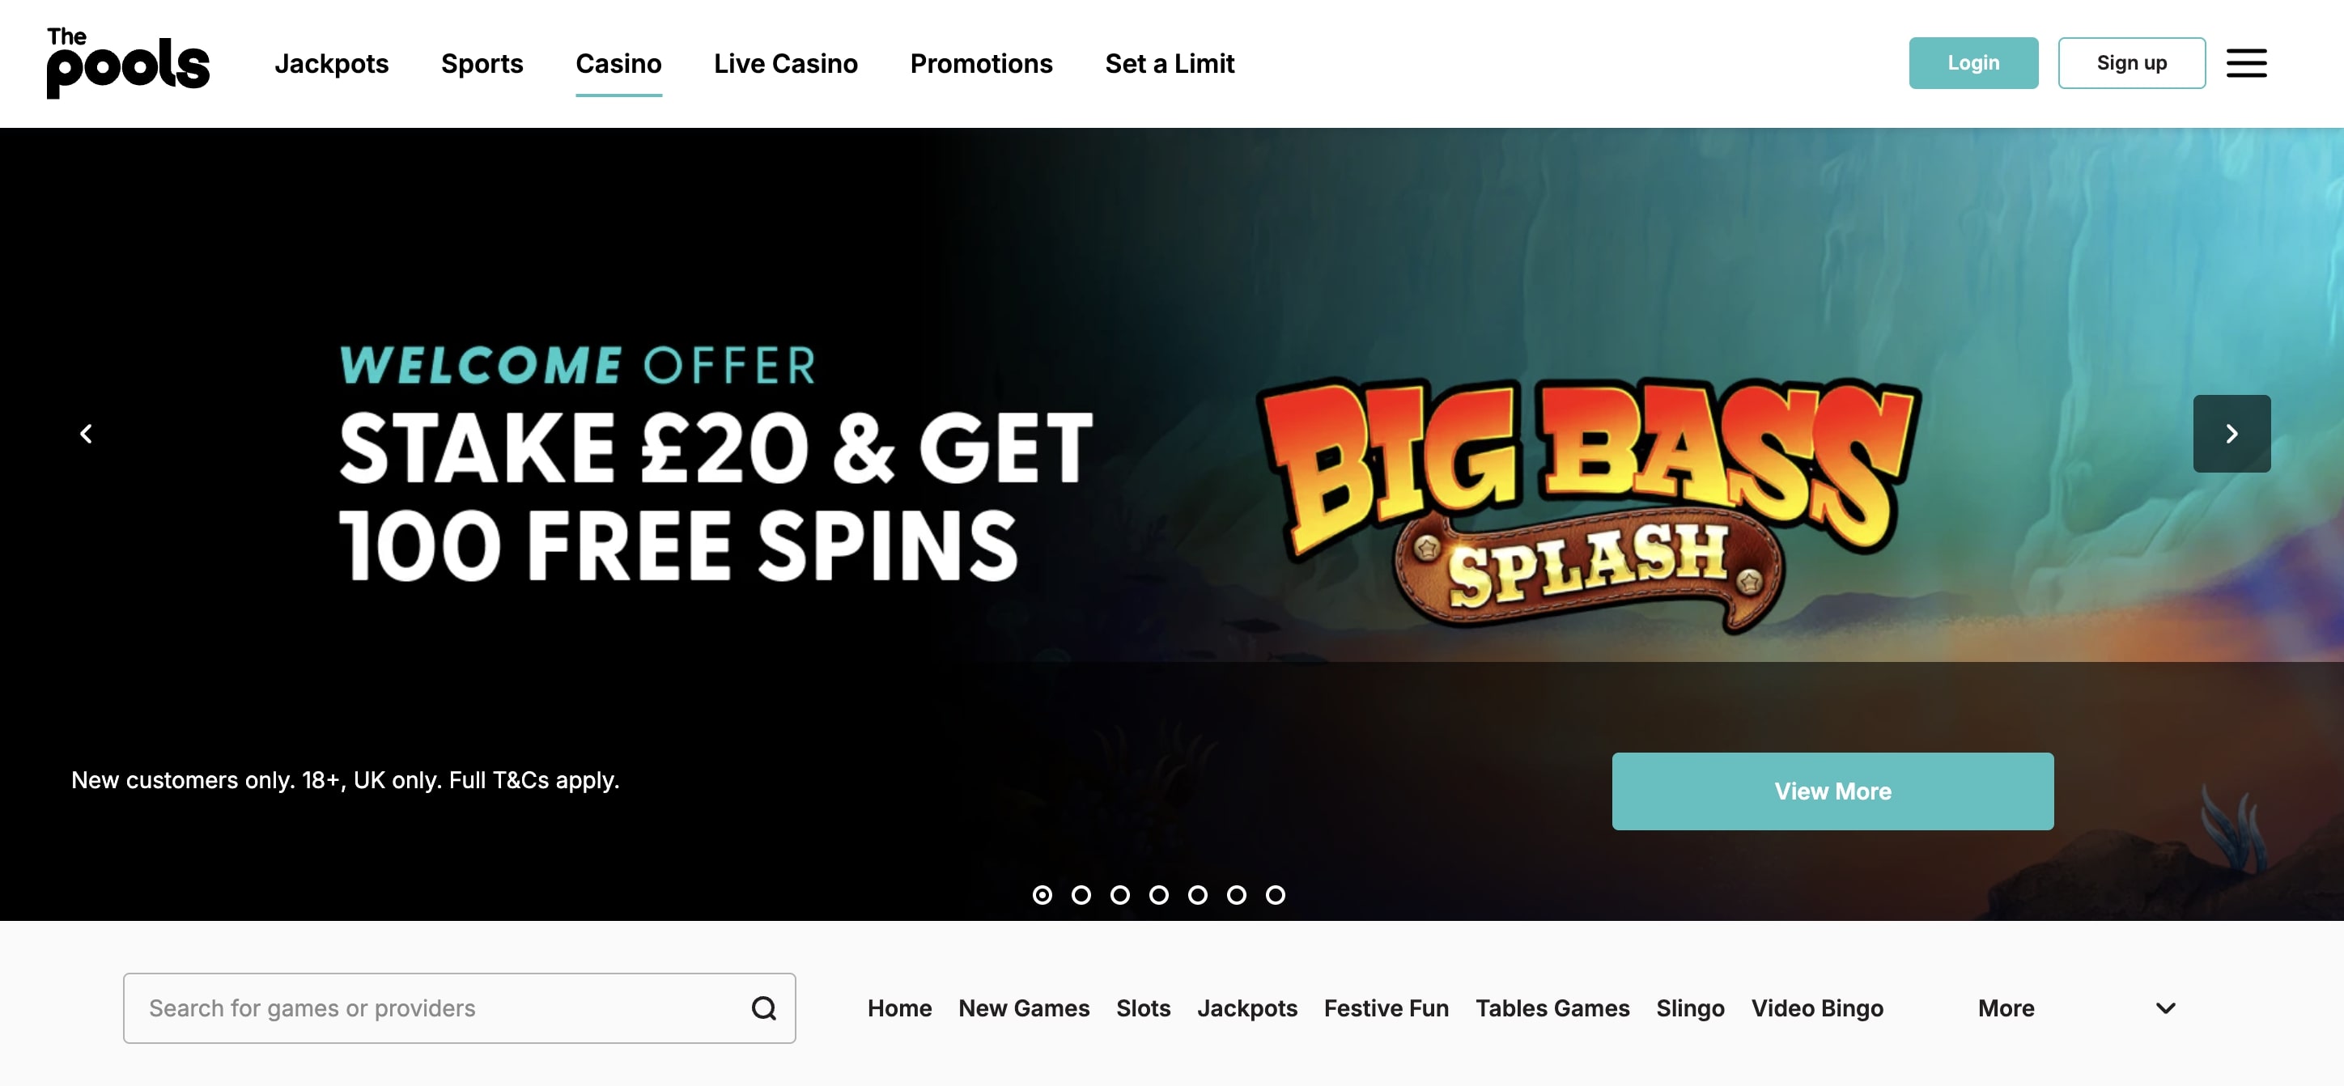The image size is (2344, 1086).
Task: Click the chevron beside More
Action: (x=2166, y=1008)
